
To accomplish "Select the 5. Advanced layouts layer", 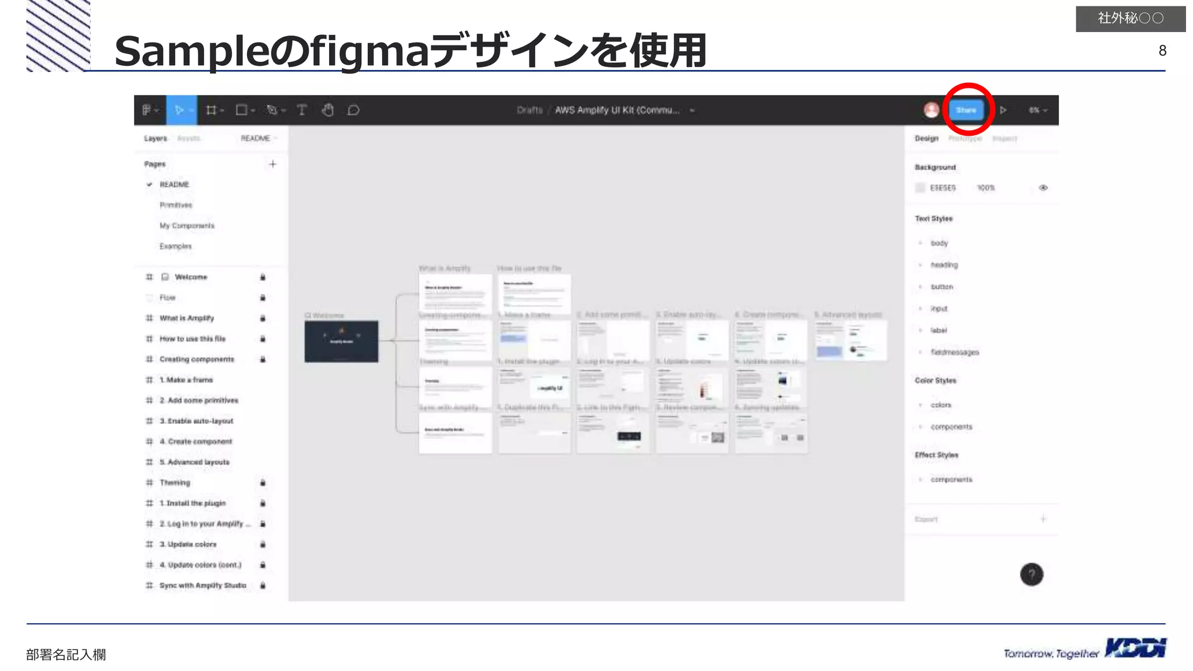I will 195,462.
